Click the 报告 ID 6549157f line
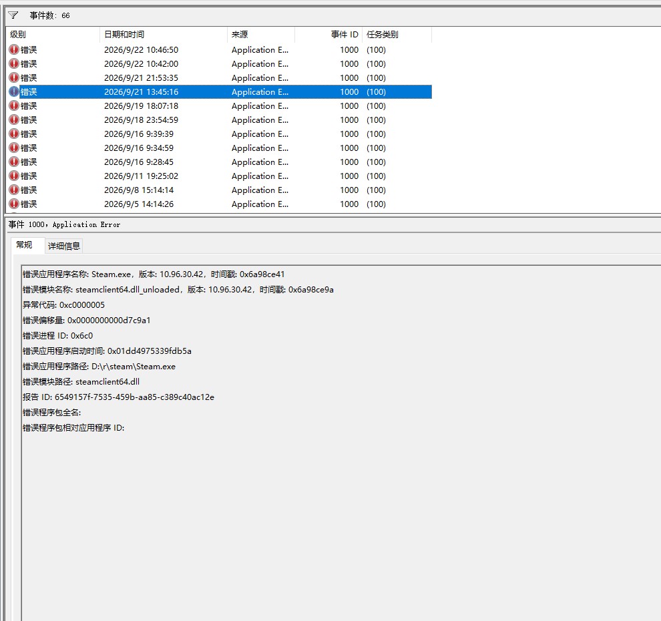Screen dimensions: 661x621 (118, 397)
